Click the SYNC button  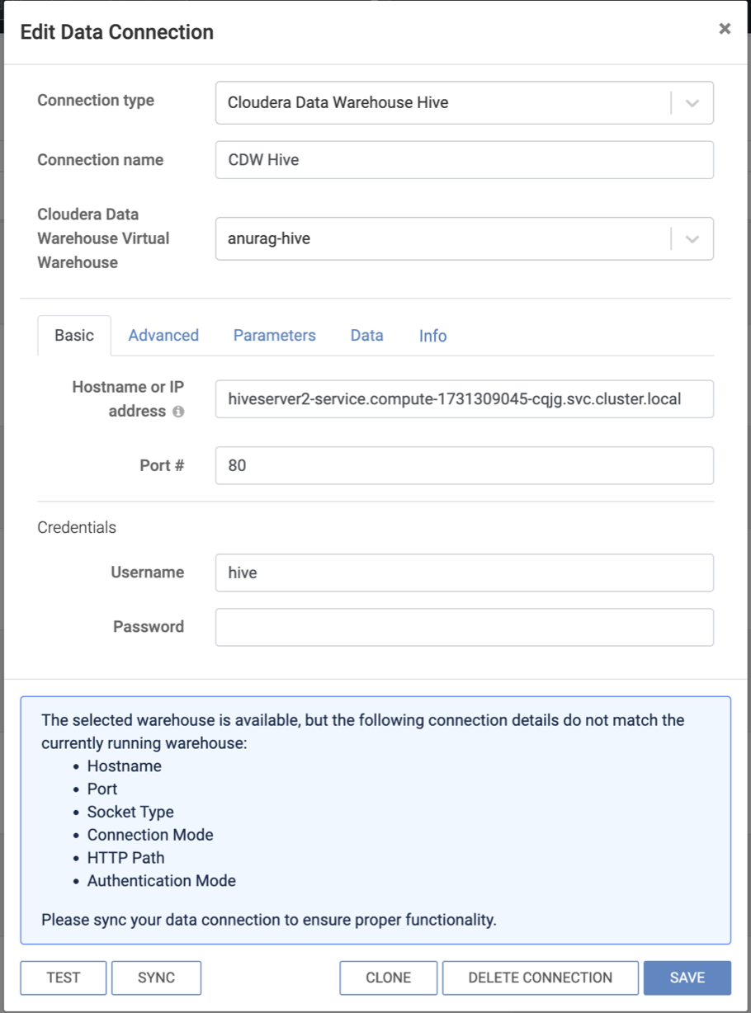pos(156,978)
